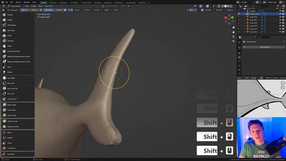Select the Edit Face Set tool
286x161 pixels.
pyautogui.click(x=18, y=121)
